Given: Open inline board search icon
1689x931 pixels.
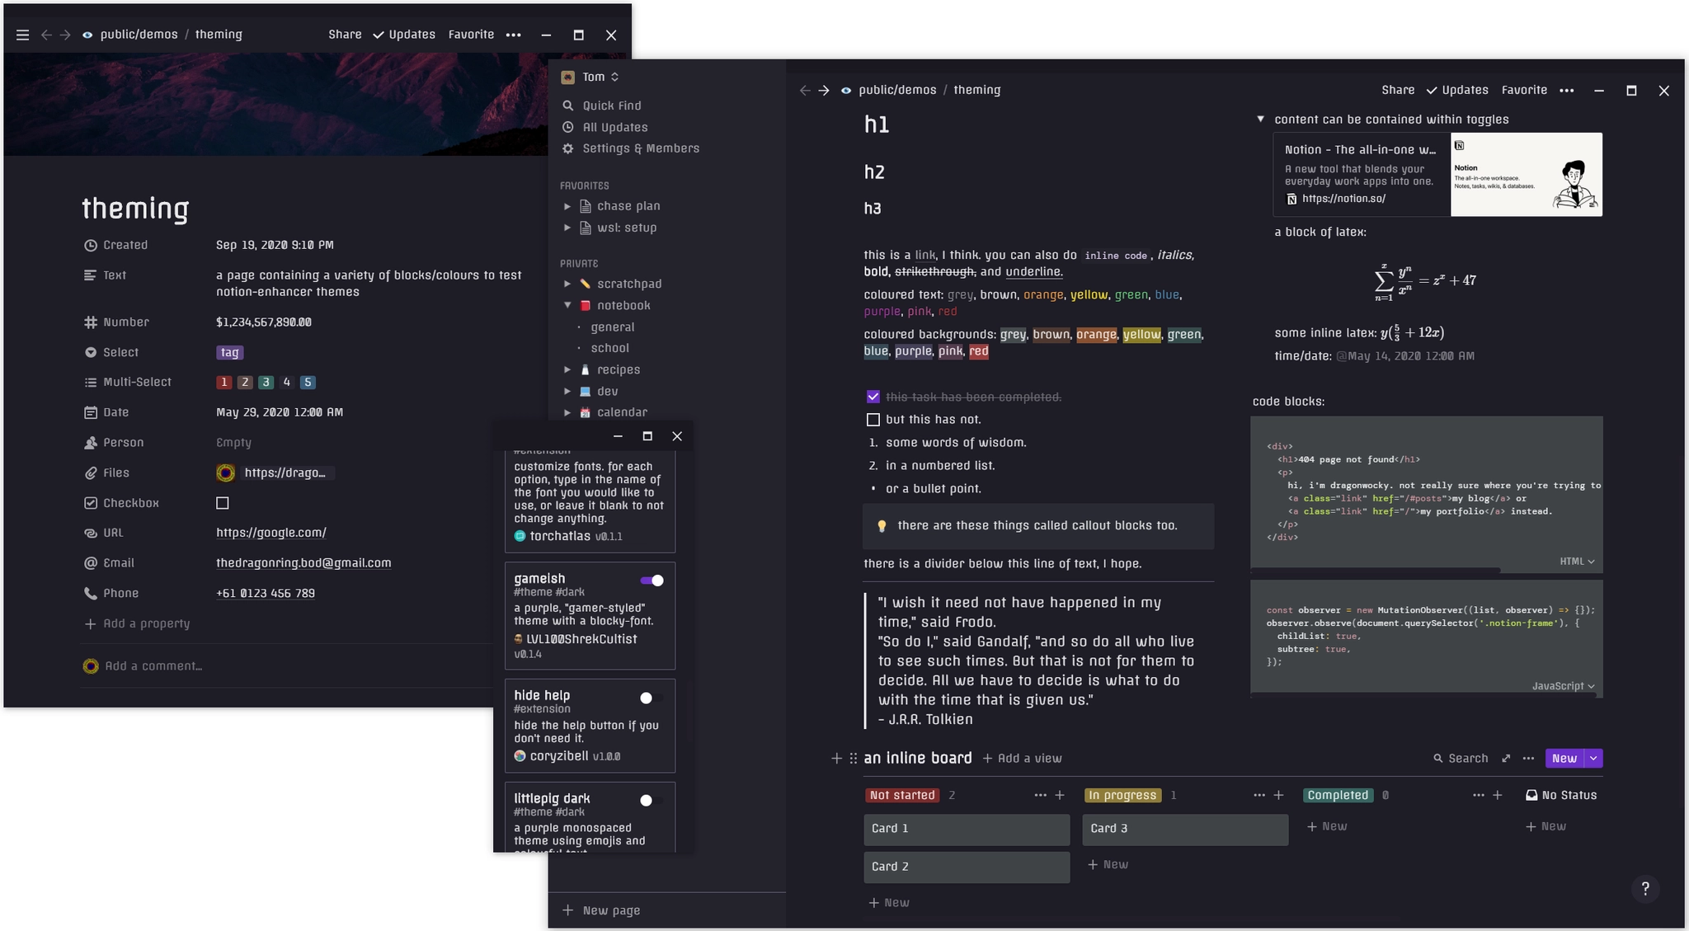Looking at the screenshot, I should (1438, 759).
